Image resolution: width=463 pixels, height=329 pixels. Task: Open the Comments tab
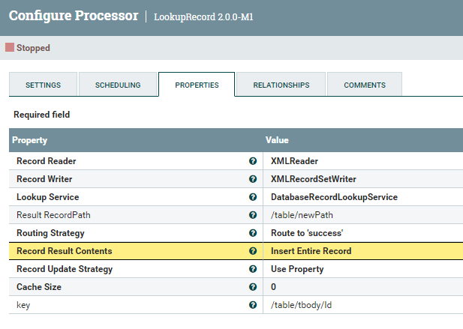365,85
